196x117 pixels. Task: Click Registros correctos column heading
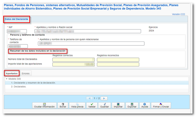click(62, 55)
